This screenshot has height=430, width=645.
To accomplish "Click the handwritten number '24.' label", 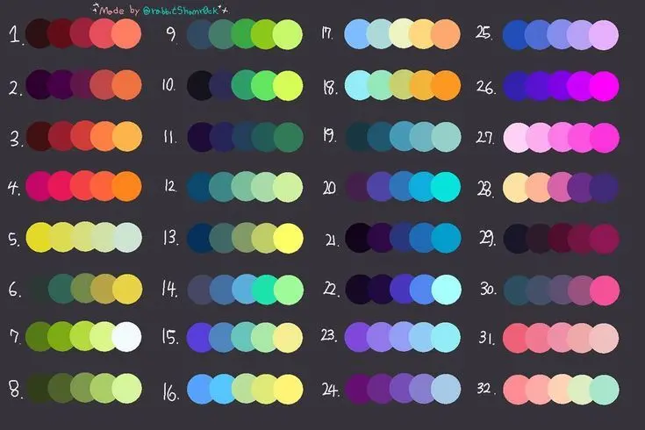I will tap(330, 389).
